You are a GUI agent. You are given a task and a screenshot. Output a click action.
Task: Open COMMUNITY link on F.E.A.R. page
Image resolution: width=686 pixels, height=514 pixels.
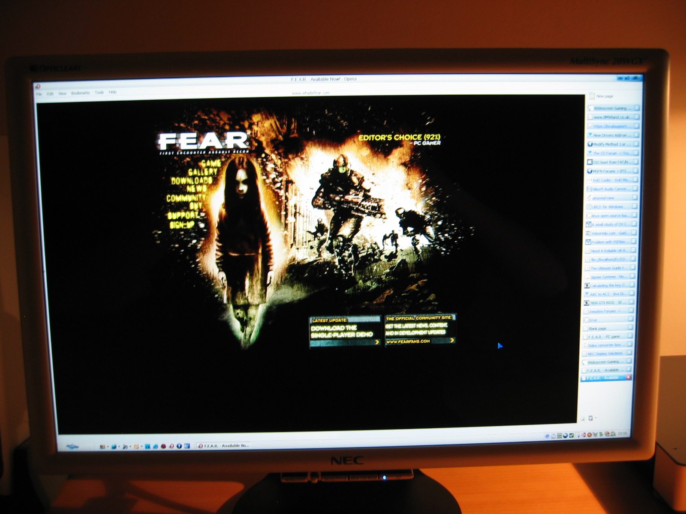tap(186, 198)
